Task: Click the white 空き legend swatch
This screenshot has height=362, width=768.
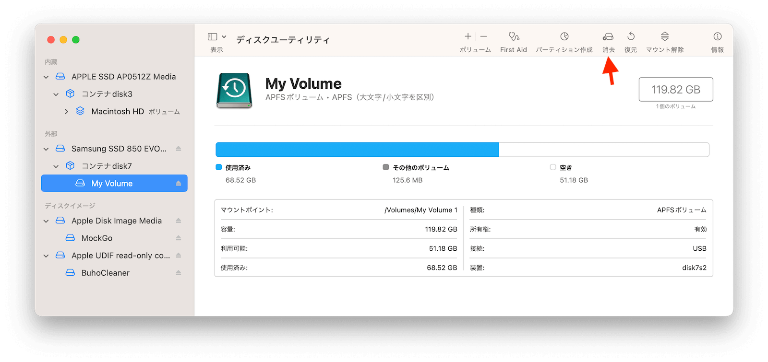Action: [553, 167]
